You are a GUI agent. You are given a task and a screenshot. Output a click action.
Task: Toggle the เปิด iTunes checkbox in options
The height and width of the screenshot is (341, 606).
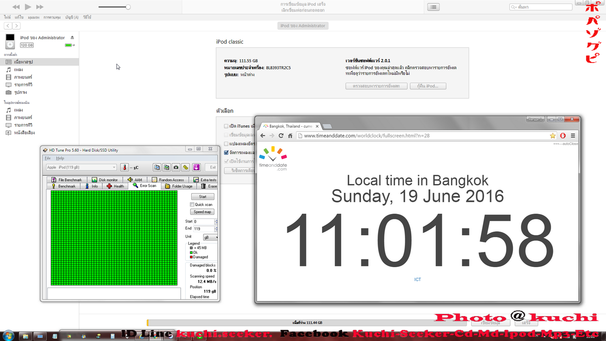point(226,126)
